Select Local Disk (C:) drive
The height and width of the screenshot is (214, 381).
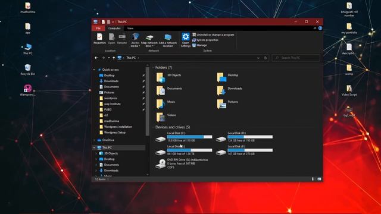click(x=184, y=137)
